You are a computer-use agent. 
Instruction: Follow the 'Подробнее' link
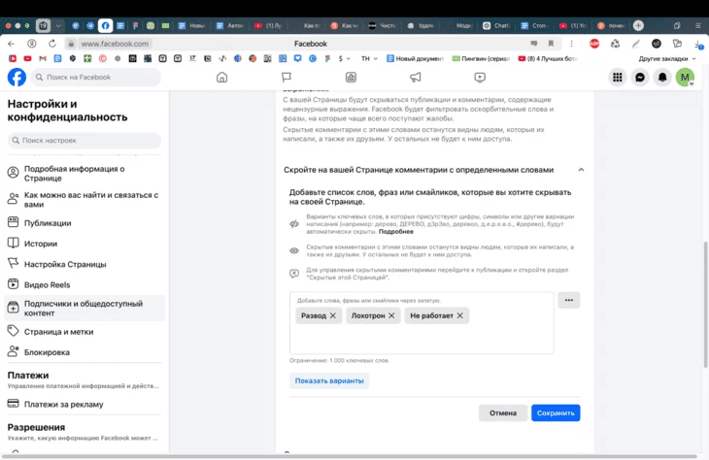[x=396, y=231]
